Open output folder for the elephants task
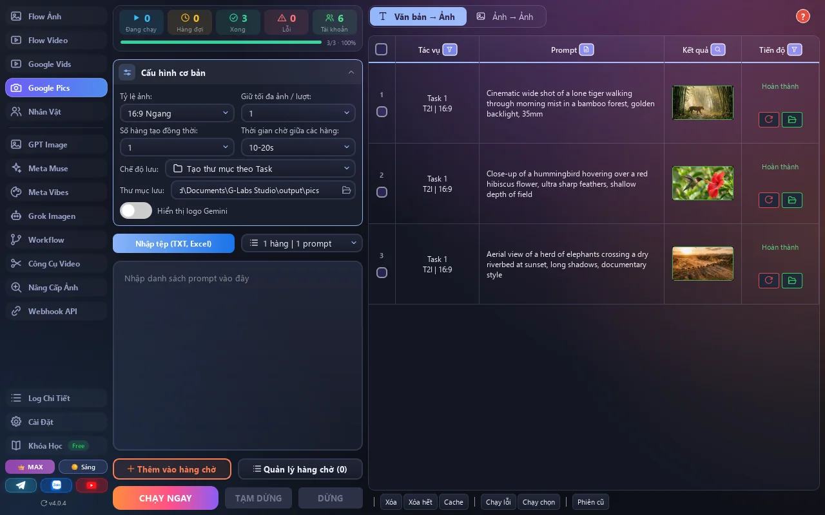 point(792,280)
